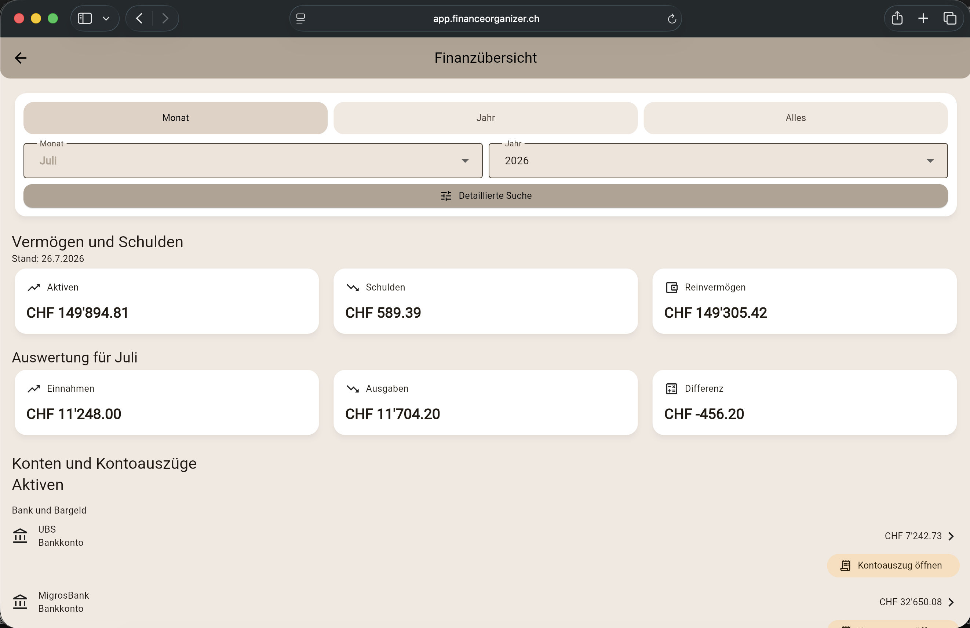Viewport: 970px width, 628px height.
Task: Show the tab overview
Action: click(x=949, y=18)
